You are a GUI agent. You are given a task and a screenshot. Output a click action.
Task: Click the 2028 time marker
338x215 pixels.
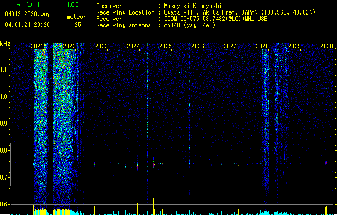pyautogui.click(x=262, y=46)
